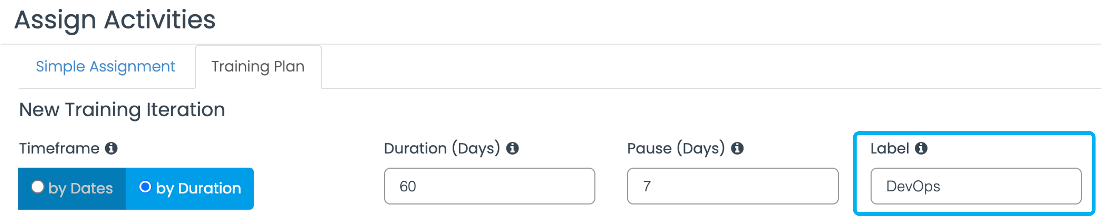Click the Label caption text
The width and height of the screenshot is (1102, 220).
tap(889, 148)
